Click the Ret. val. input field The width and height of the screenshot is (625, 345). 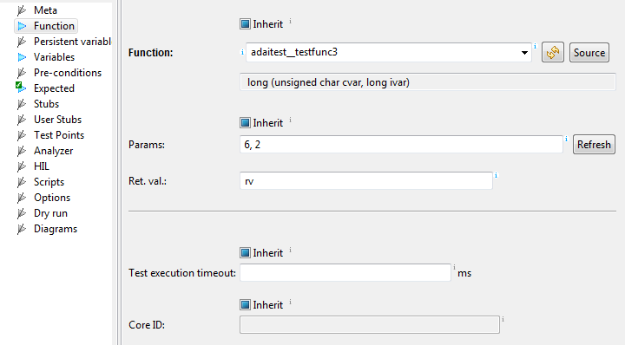pos(366,181)
